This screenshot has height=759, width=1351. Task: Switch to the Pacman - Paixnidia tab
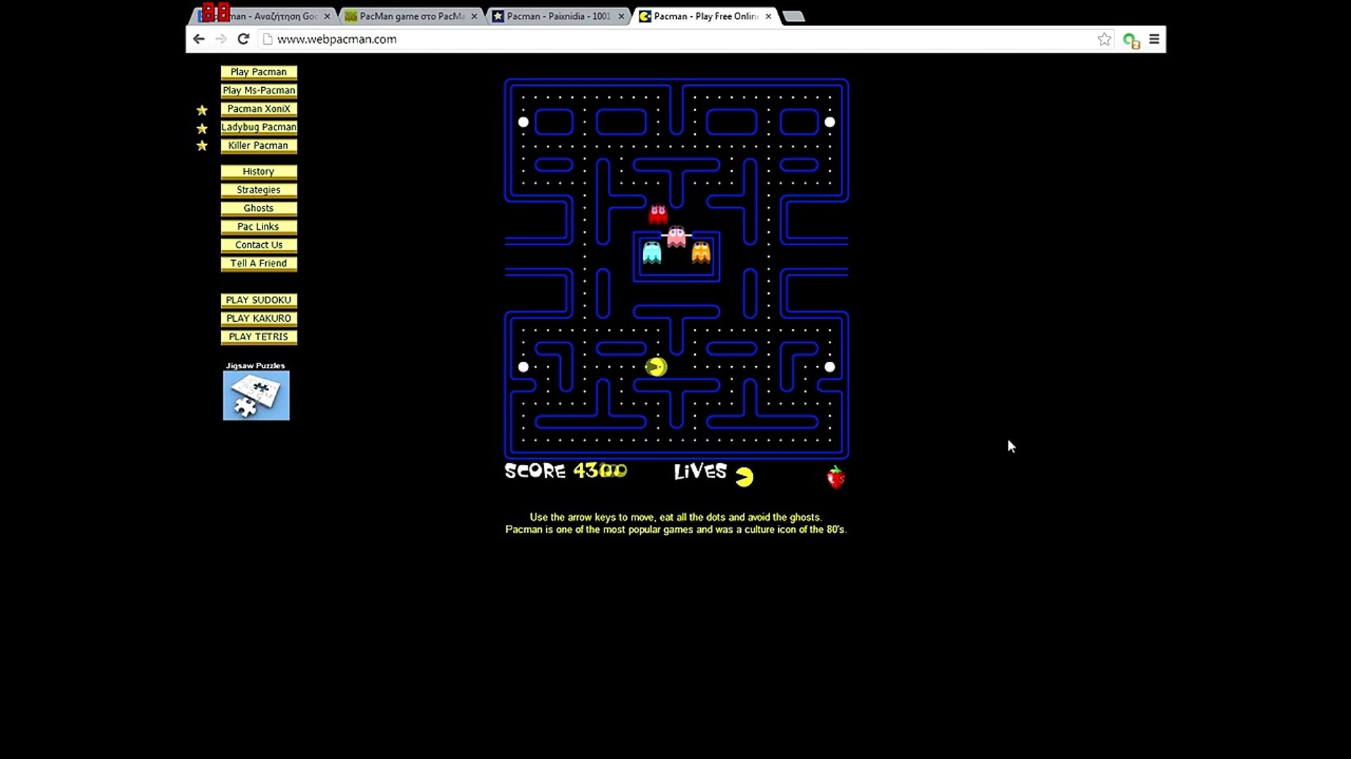(556, 15)
